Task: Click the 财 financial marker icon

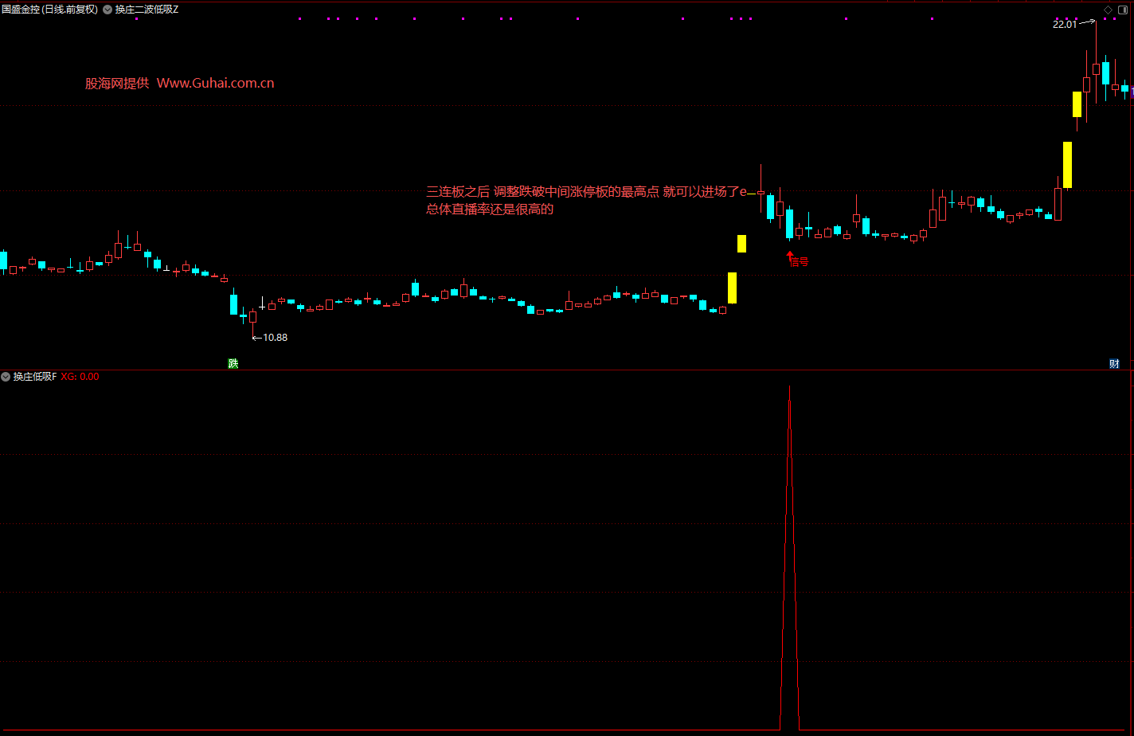Action: point(1114,363)
